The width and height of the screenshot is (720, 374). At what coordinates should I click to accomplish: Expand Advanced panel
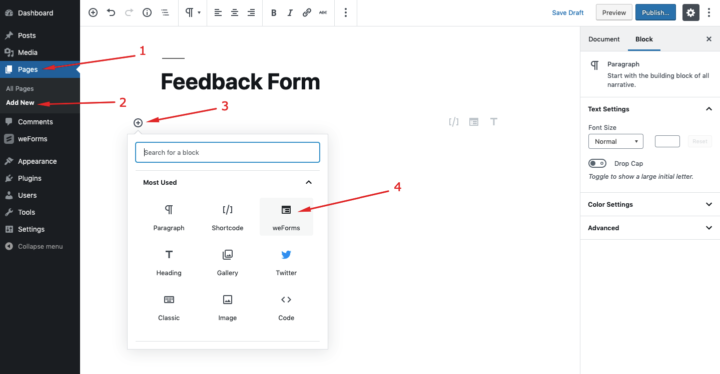pyautogui.click(x=650, y=228)
